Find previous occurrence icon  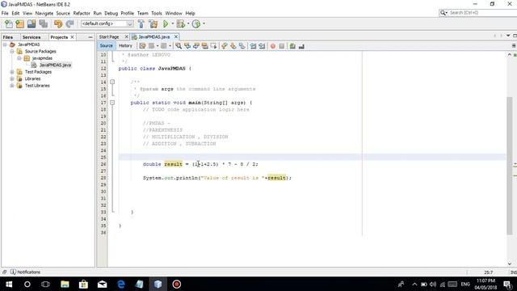pos(187,46)
